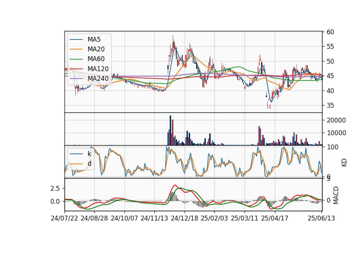The width and height of the screenshot is (358, 257).
Task: Click the price axis value 60
Action: [x=330, y=32]
